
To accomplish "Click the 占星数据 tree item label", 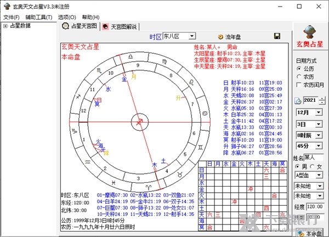I will 20,26.
